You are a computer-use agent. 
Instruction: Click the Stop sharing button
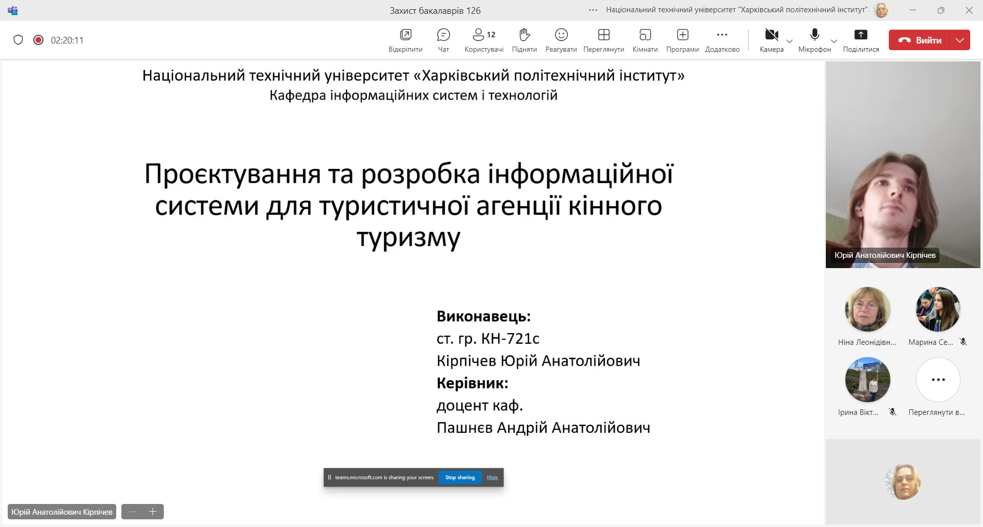pos(460,477)
